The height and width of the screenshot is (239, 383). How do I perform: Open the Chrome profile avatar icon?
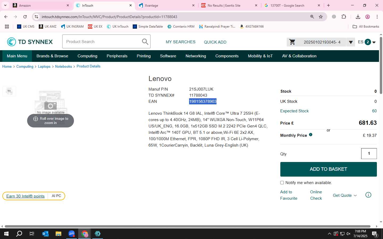pos(368,17)
